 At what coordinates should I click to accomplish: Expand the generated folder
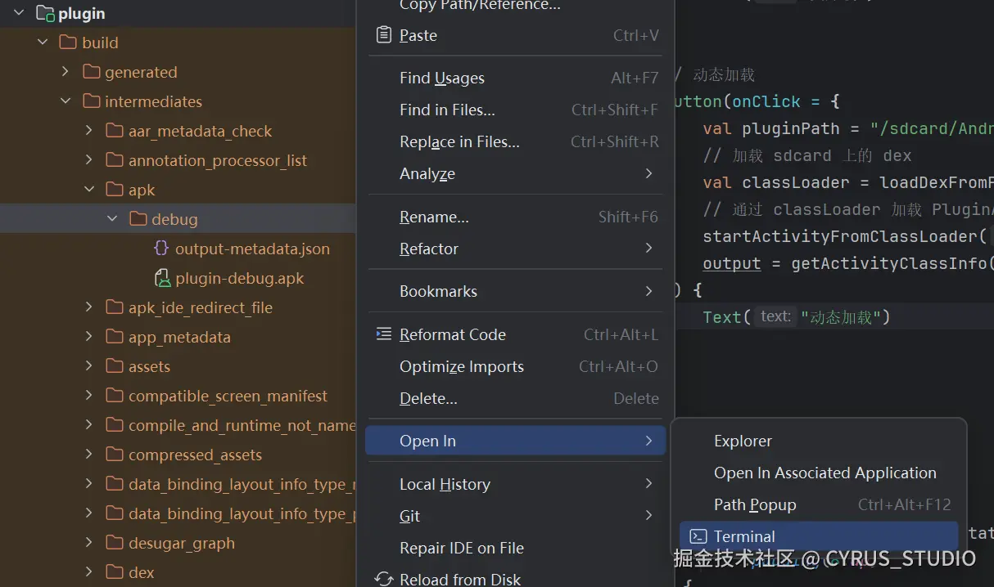pos(66,72)
